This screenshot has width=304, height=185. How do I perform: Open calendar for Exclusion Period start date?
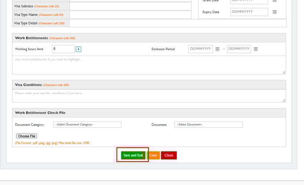pos(217,49)
